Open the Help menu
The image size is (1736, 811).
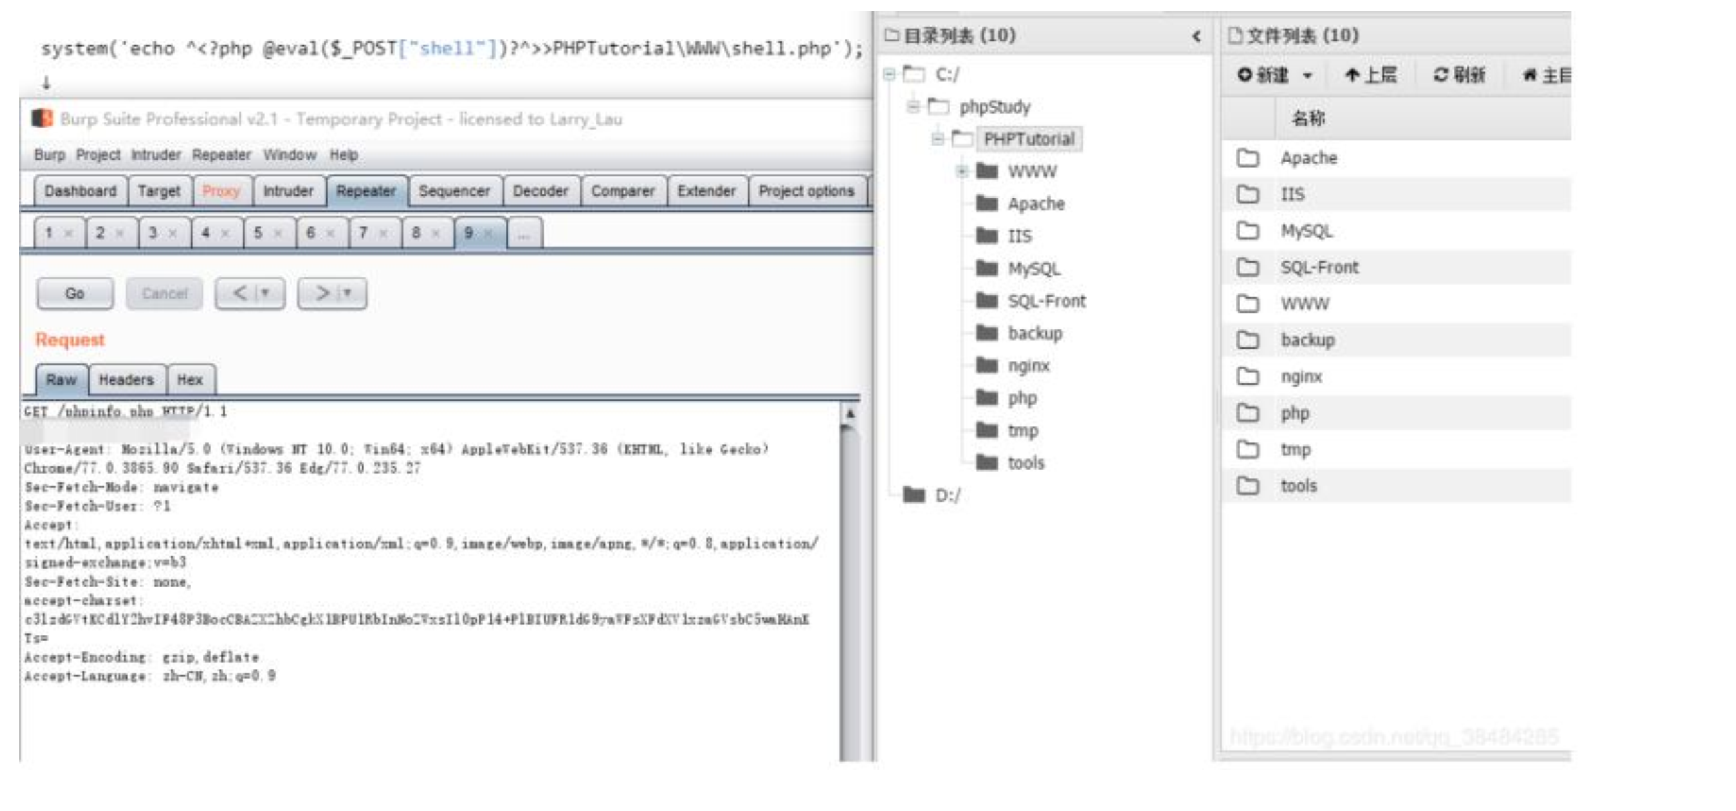(x=344, y=155)
